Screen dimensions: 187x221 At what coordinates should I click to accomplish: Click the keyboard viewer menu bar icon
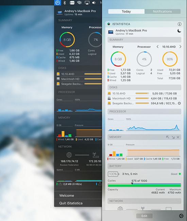(72, 3)
